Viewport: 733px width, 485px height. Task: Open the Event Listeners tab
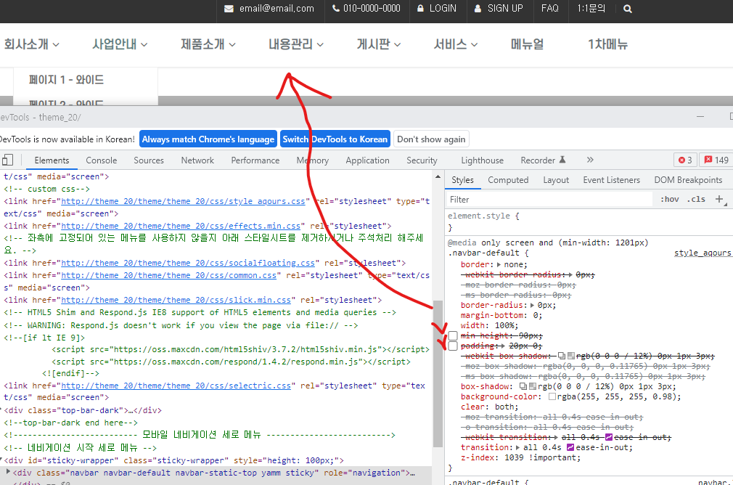coord(612,180)
